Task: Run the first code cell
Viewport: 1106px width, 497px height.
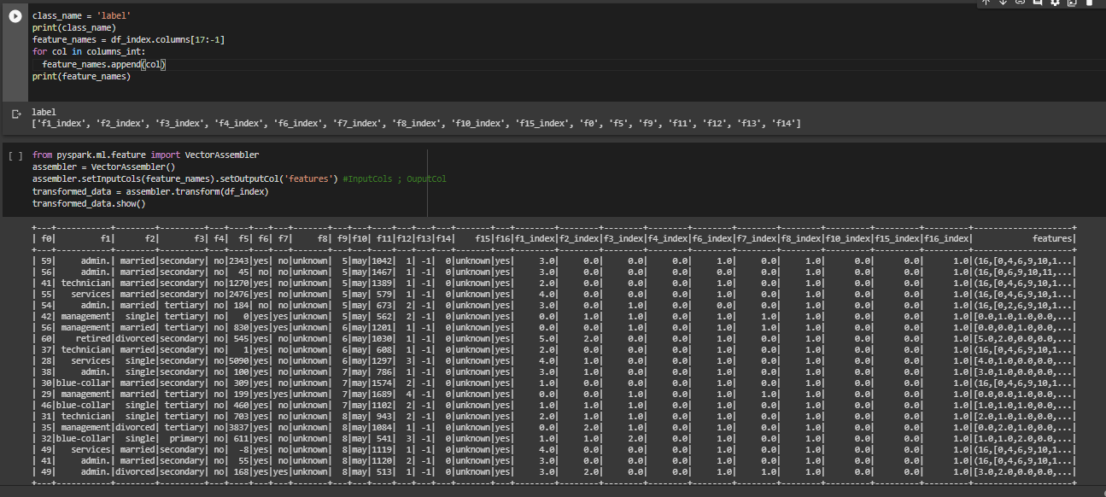Action: coord(15,17)
